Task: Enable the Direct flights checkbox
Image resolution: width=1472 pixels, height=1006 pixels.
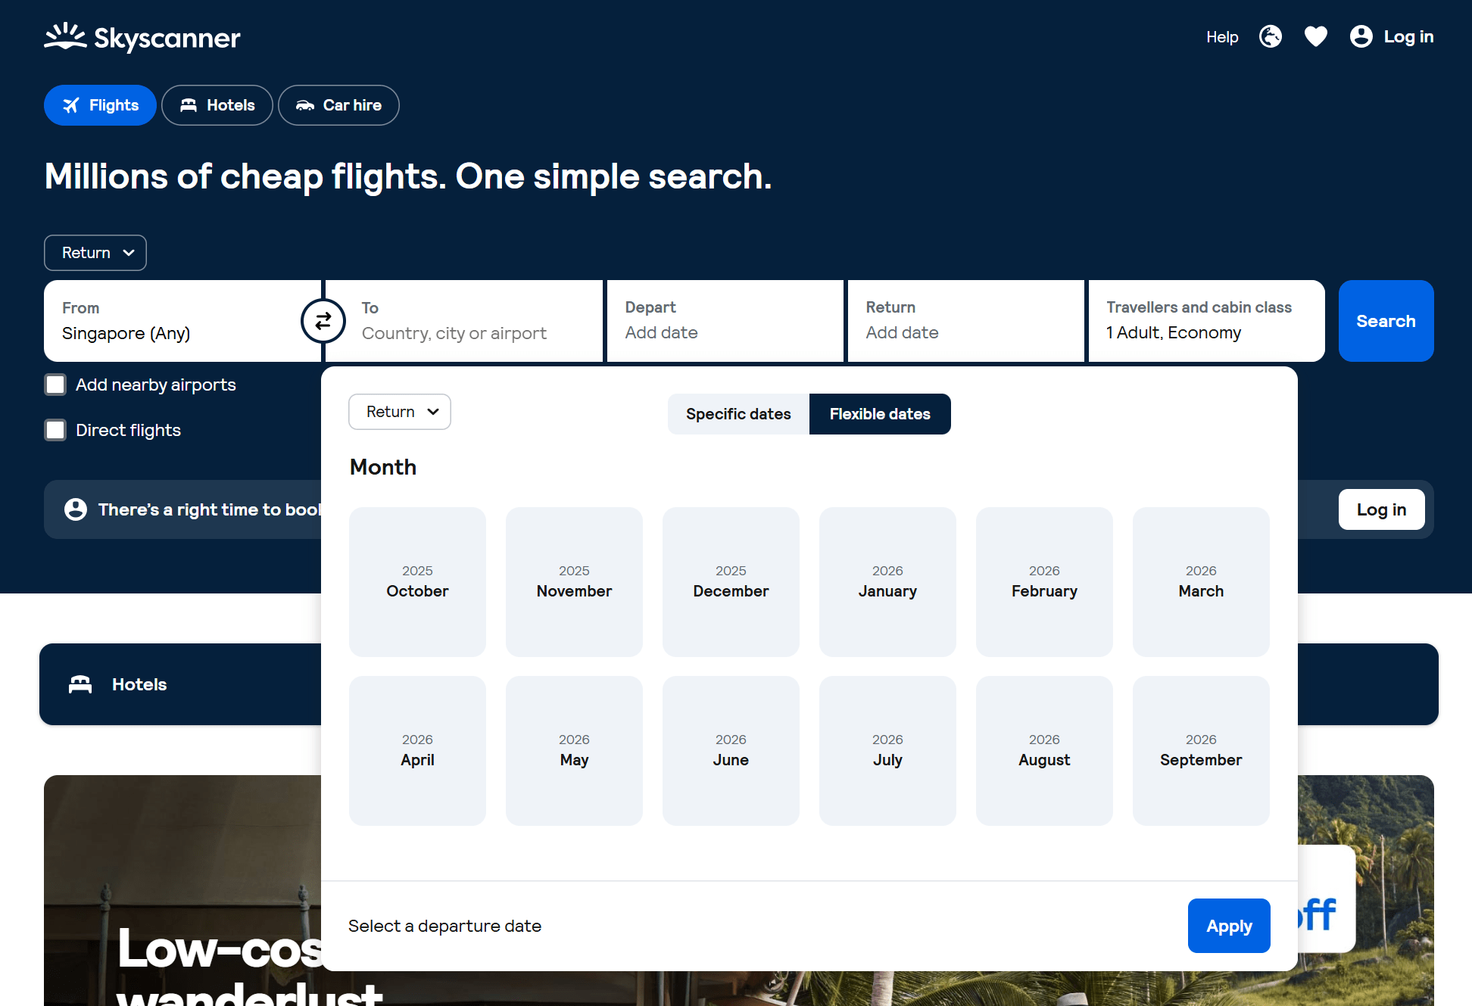Action: [55, 429]
